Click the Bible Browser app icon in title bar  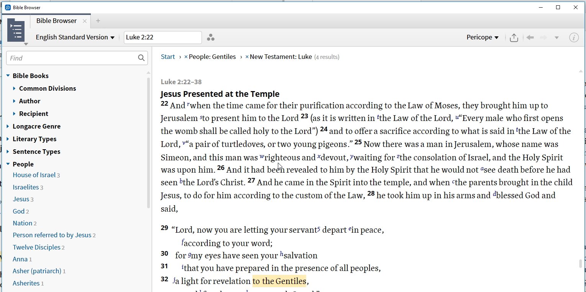[7, 7]
